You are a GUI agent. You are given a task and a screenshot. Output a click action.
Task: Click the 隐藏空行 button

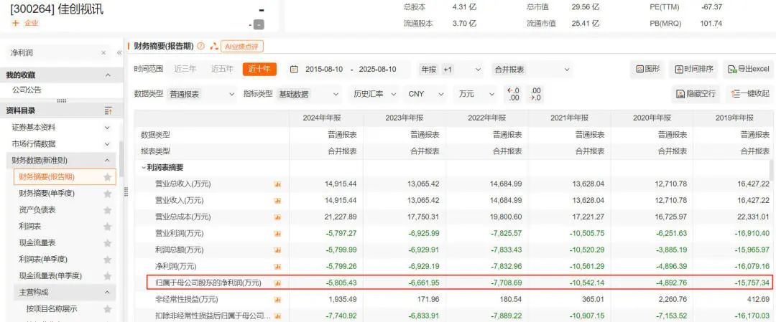point(696,94)
